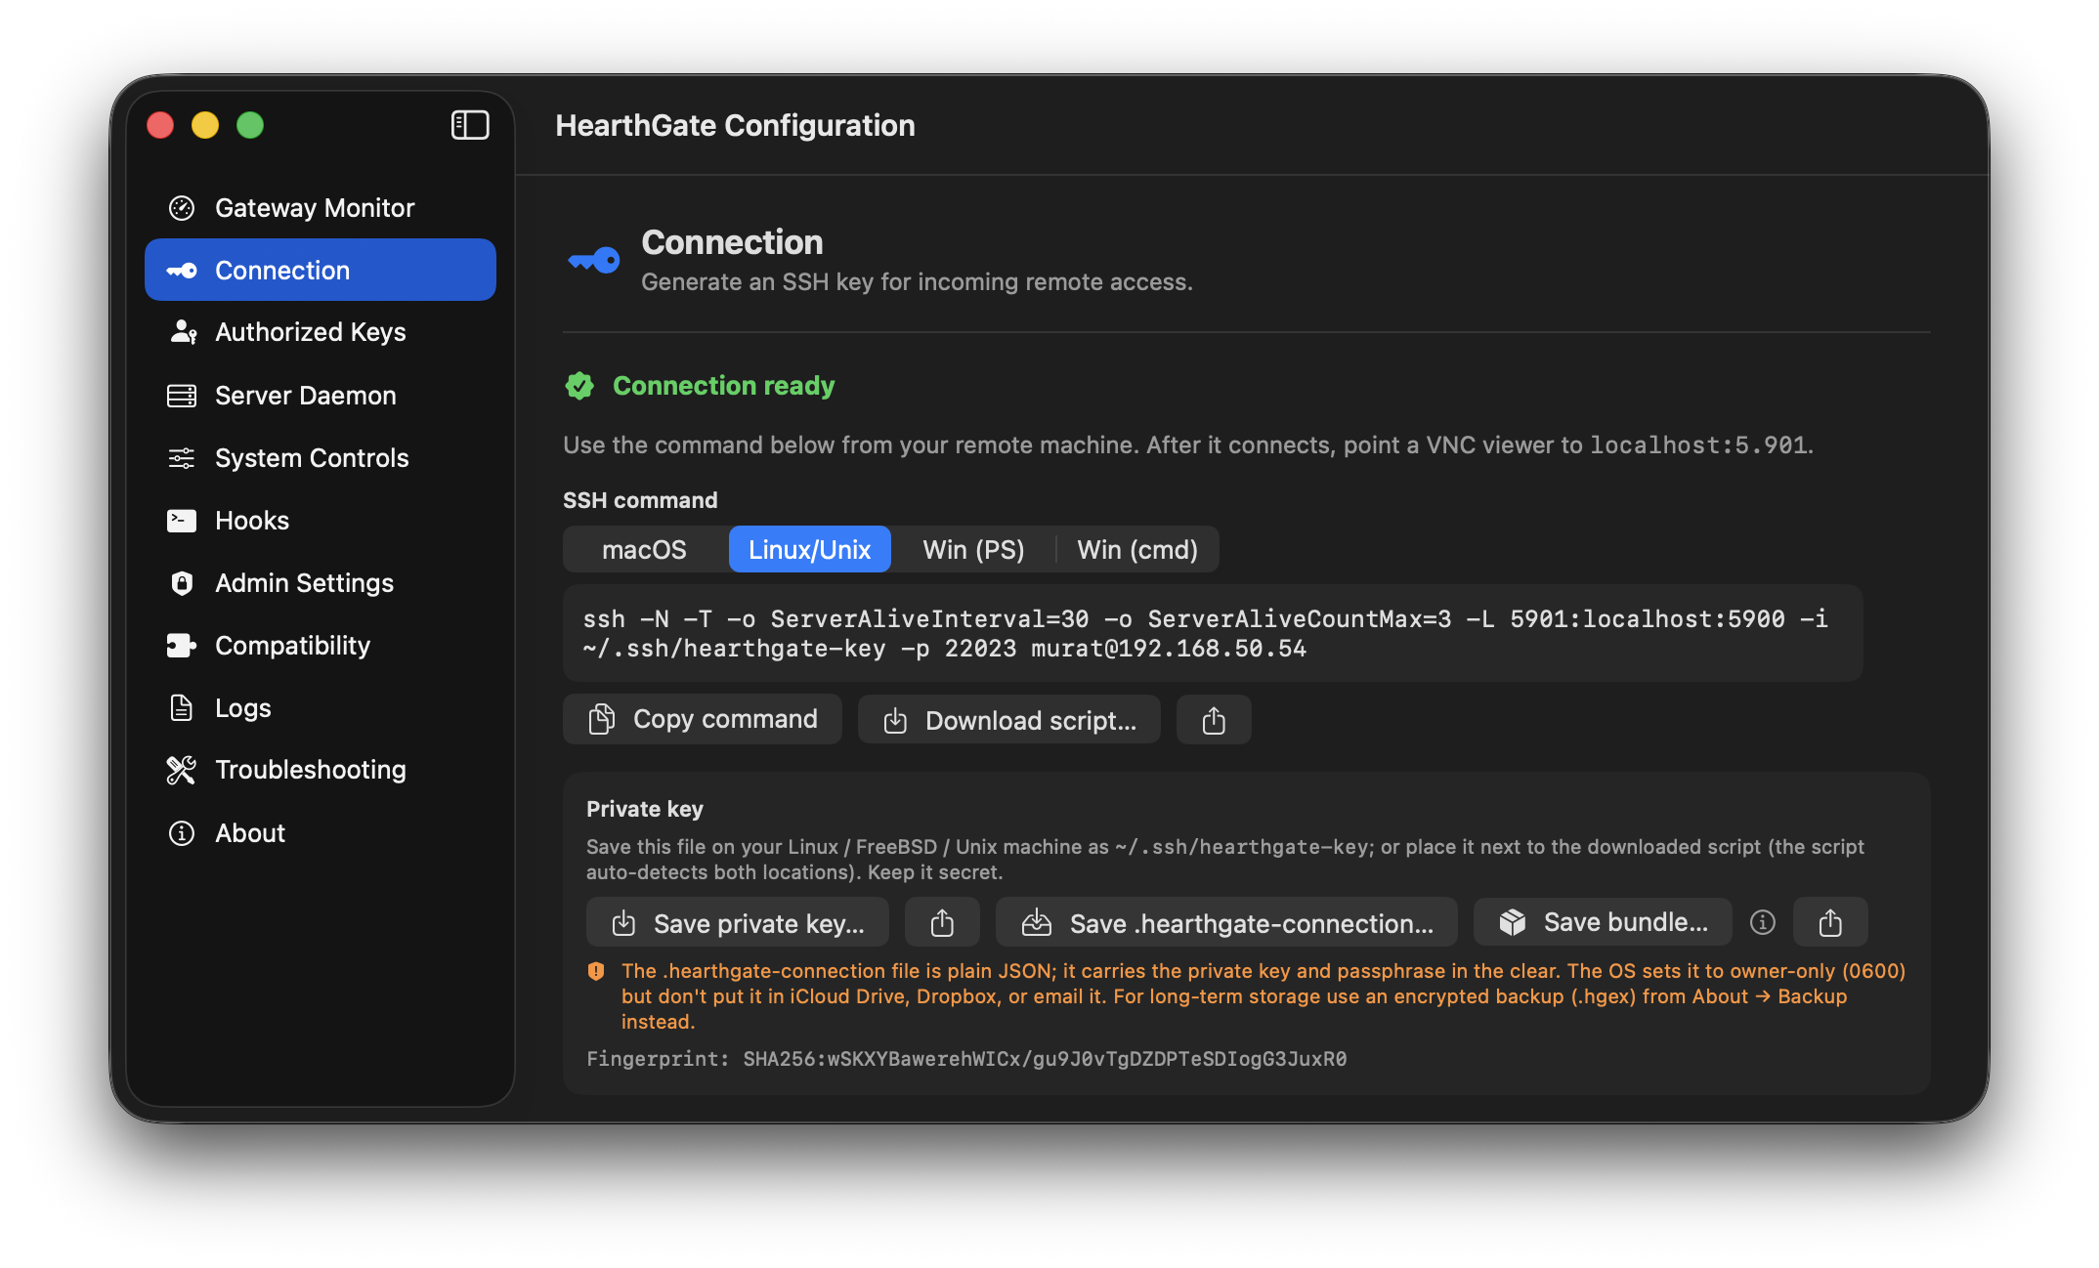
Task: Open Hooks in the sidebar
Action: 320,520
